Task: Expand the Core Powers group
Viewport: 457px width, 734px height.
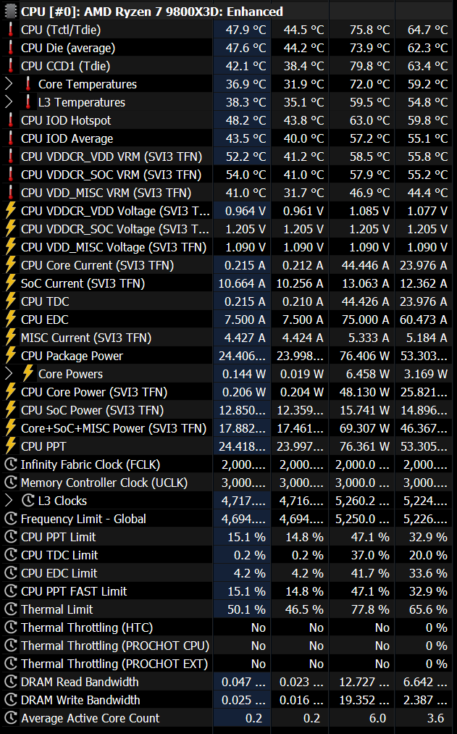Action: click(9, 374)
